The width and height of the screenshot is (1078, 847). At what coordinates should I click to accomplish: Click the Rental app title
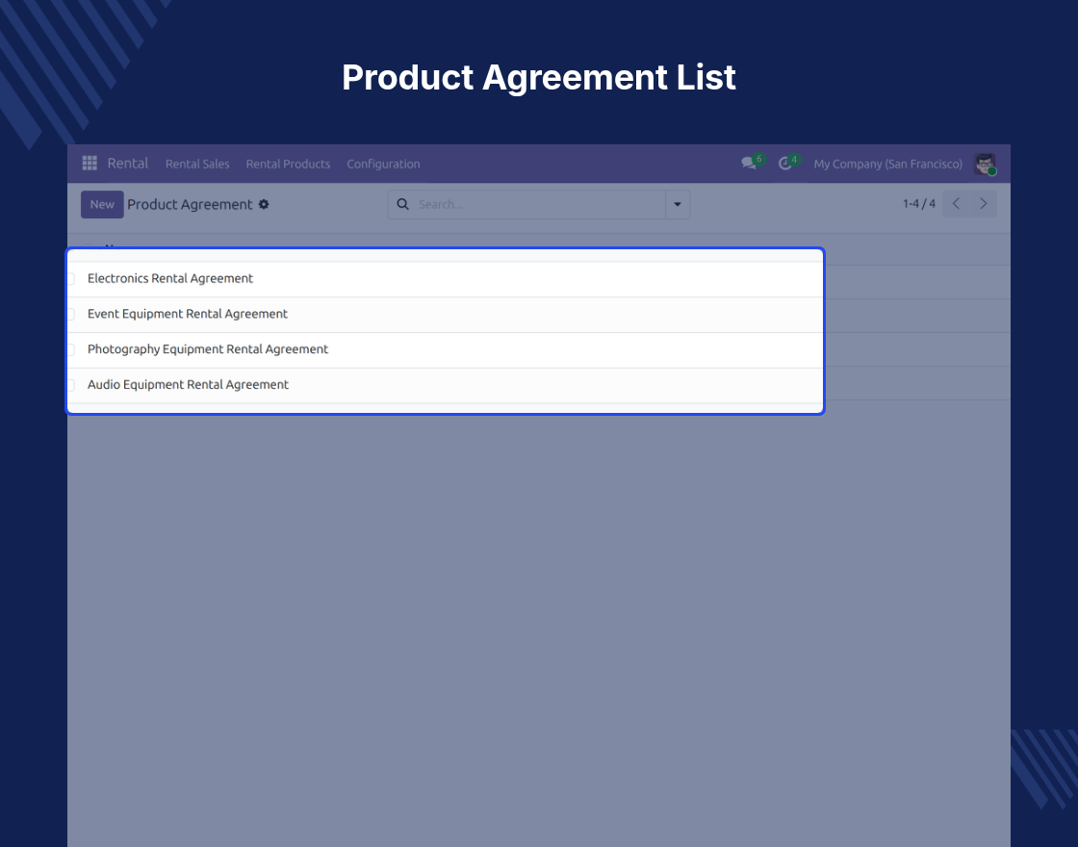pos(128,163)
